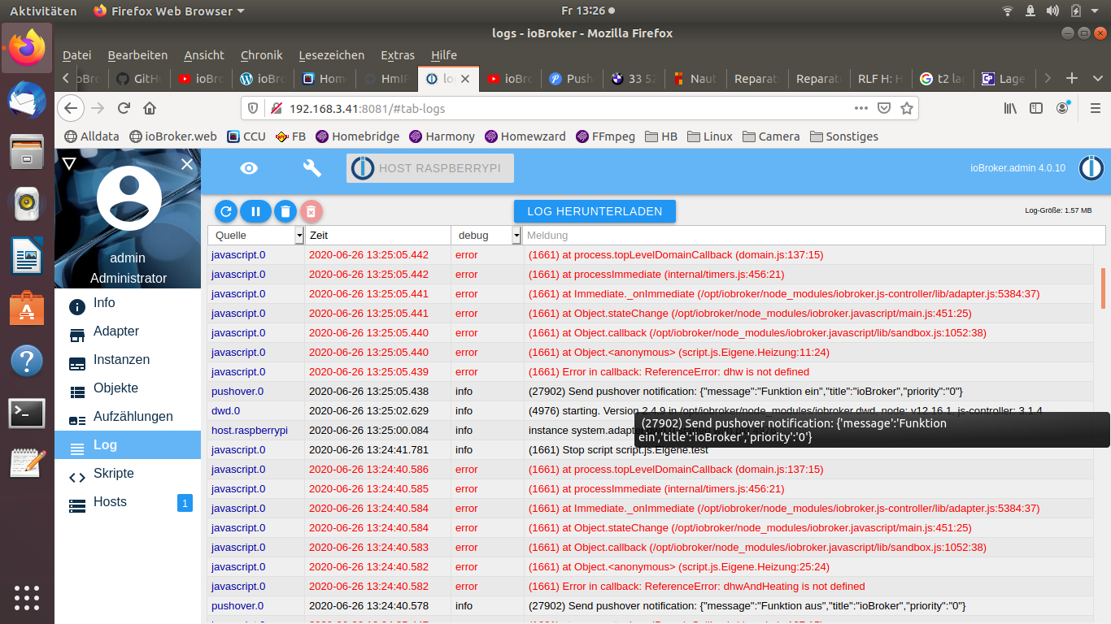
Task: Open the ioBroker.web bookmark
Action: click(x=173, y=136)
